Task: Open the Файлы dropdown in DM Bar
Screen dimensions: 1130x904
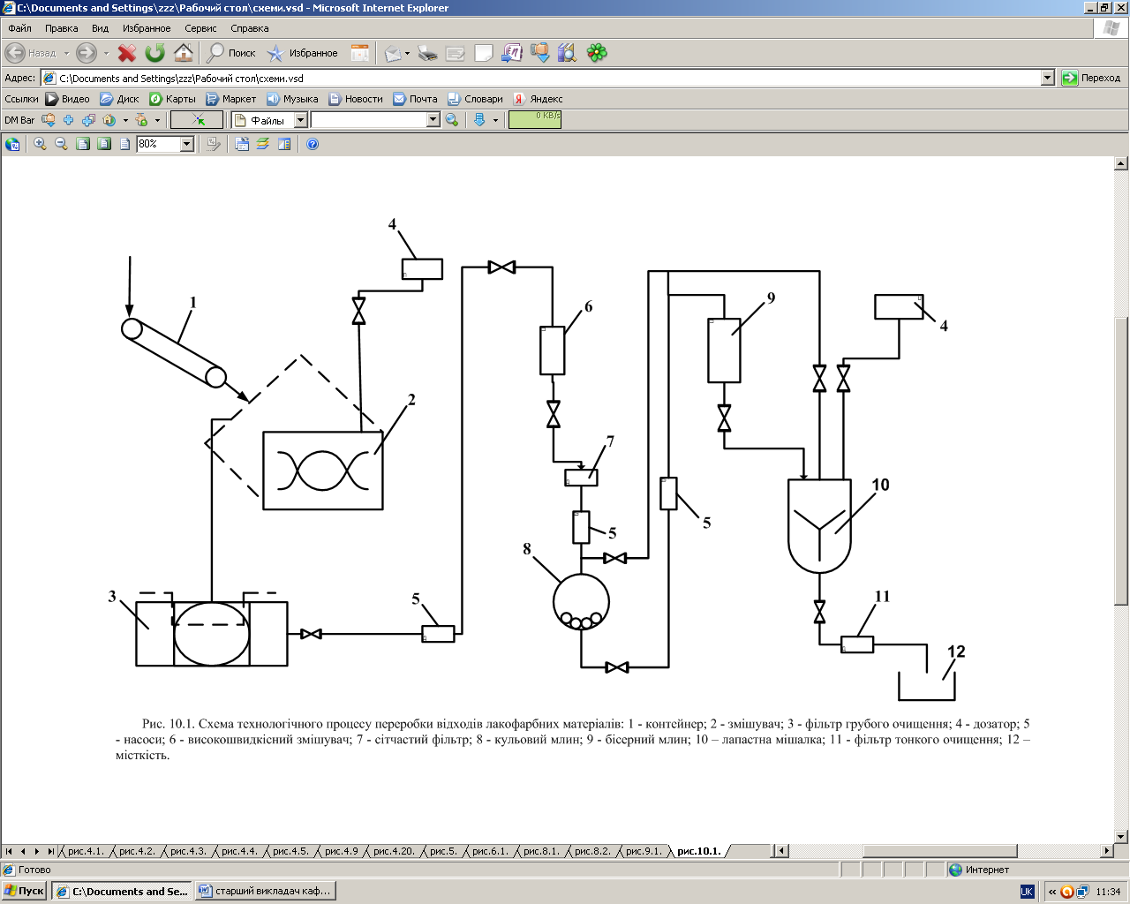Action: pyautogui.click(x=300, y=120)
